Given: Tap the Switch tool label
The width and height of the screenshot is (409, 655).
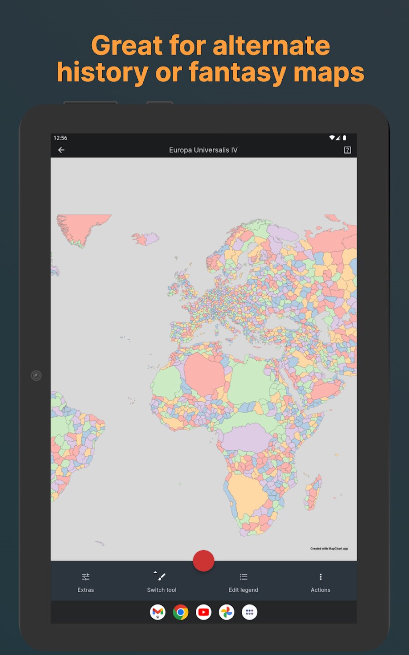Looking at the screenshot, I should (162, 590).
